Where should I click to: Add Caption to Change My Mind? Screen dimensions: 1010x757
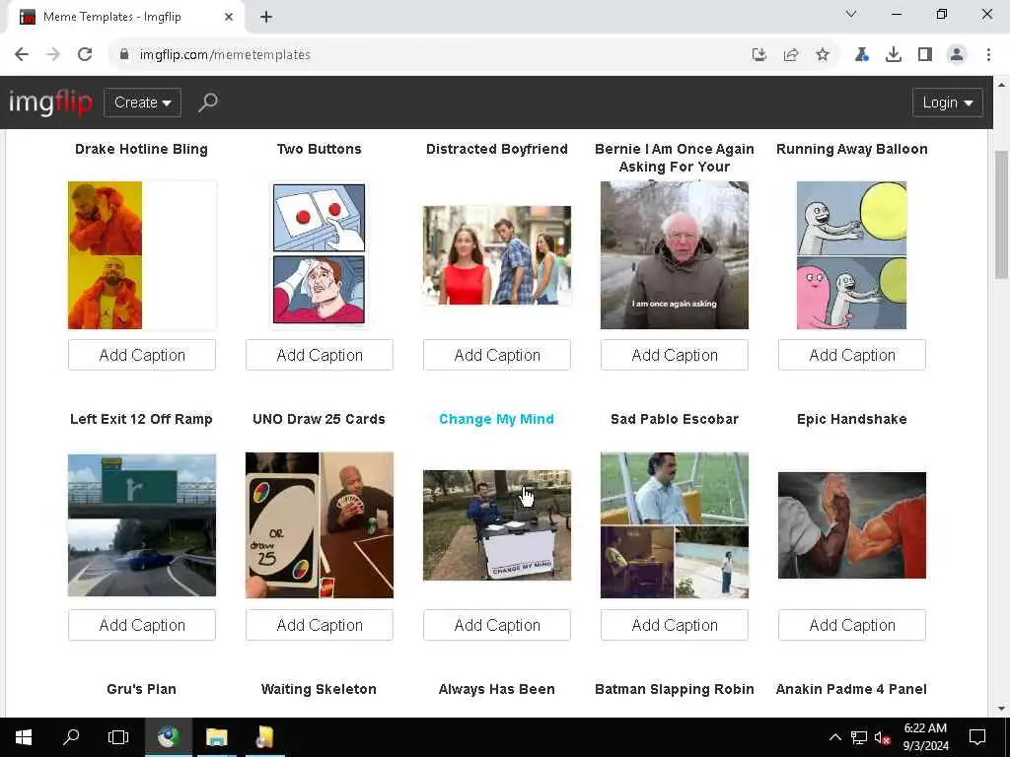[x=497, y=625]
